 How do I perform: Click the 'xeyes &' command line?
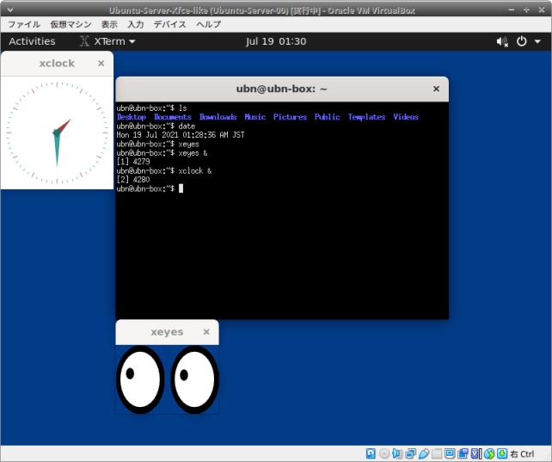pos(162,153)
